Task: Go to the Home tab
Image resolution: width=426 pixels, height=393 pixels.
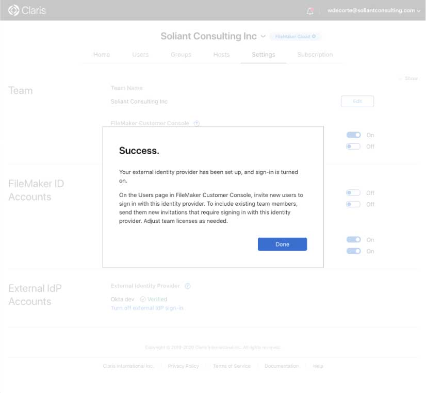Action: coord(102,55)
